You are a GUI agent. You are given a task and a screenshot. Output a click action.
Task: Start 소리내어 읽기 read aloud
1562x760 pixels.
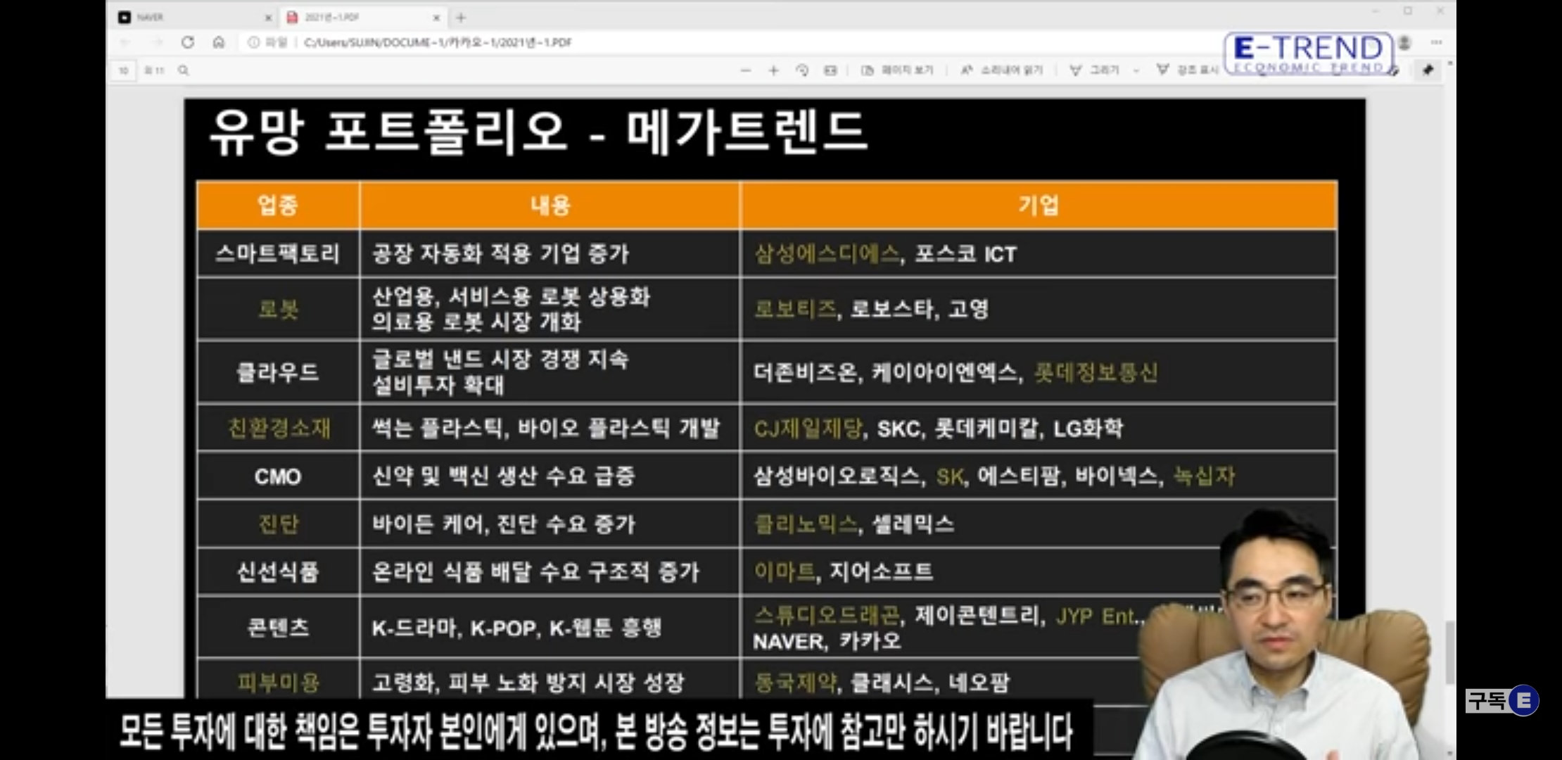[x=1002, y=70]
